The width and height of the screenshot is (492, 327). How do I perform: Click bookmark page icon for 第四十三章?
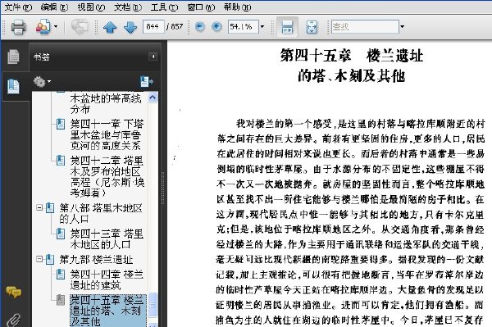tap(61, 234)
